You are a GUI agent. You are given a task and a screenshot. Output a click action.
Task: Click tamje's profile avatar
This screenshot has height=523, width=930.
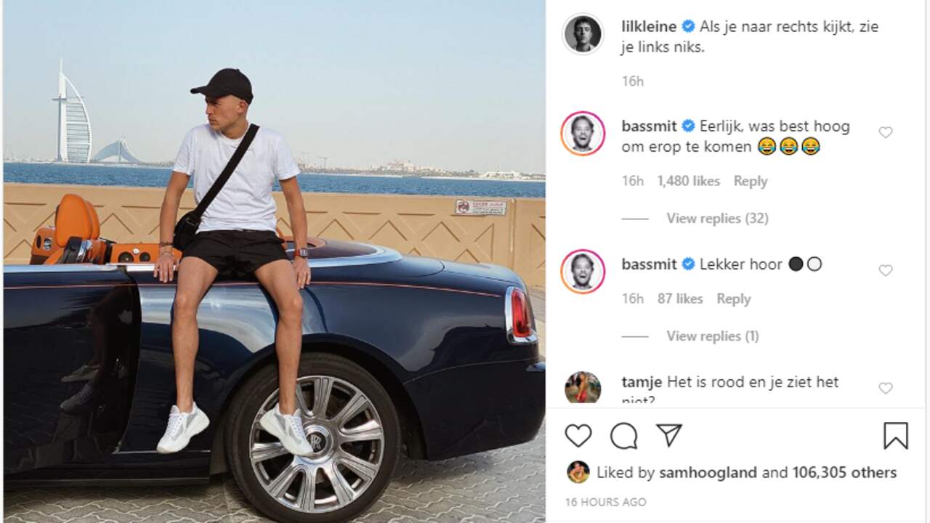[x=583, y=387]
